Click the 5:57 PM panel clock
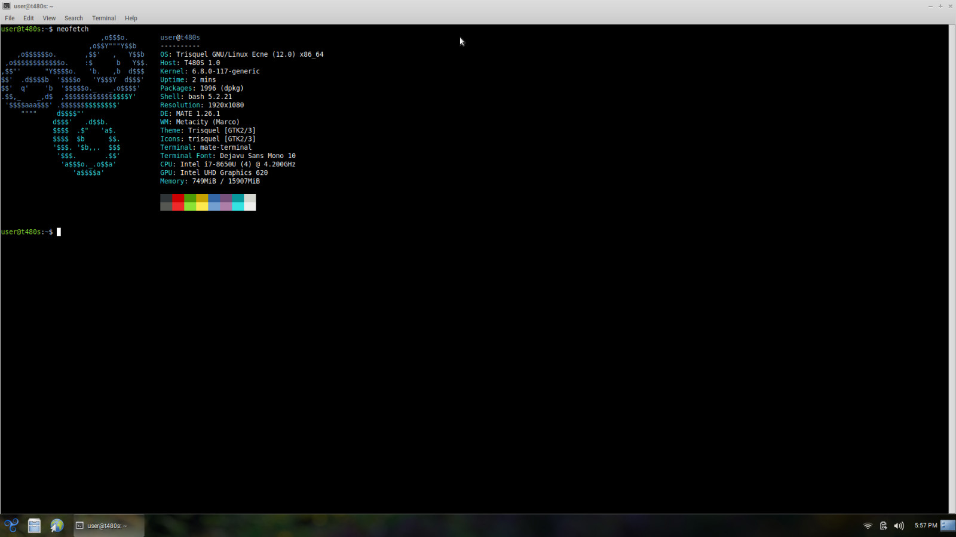Viewport: 956px width, 537px height. pyautogui.click(x=926, y=526)
